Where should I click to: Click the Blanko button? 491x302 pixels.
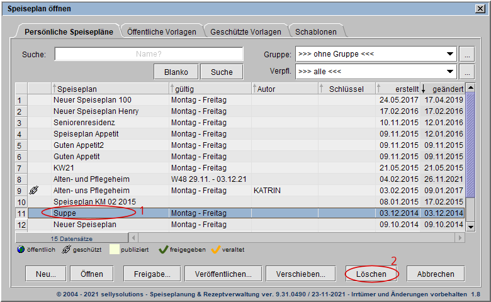click(176, 72)
